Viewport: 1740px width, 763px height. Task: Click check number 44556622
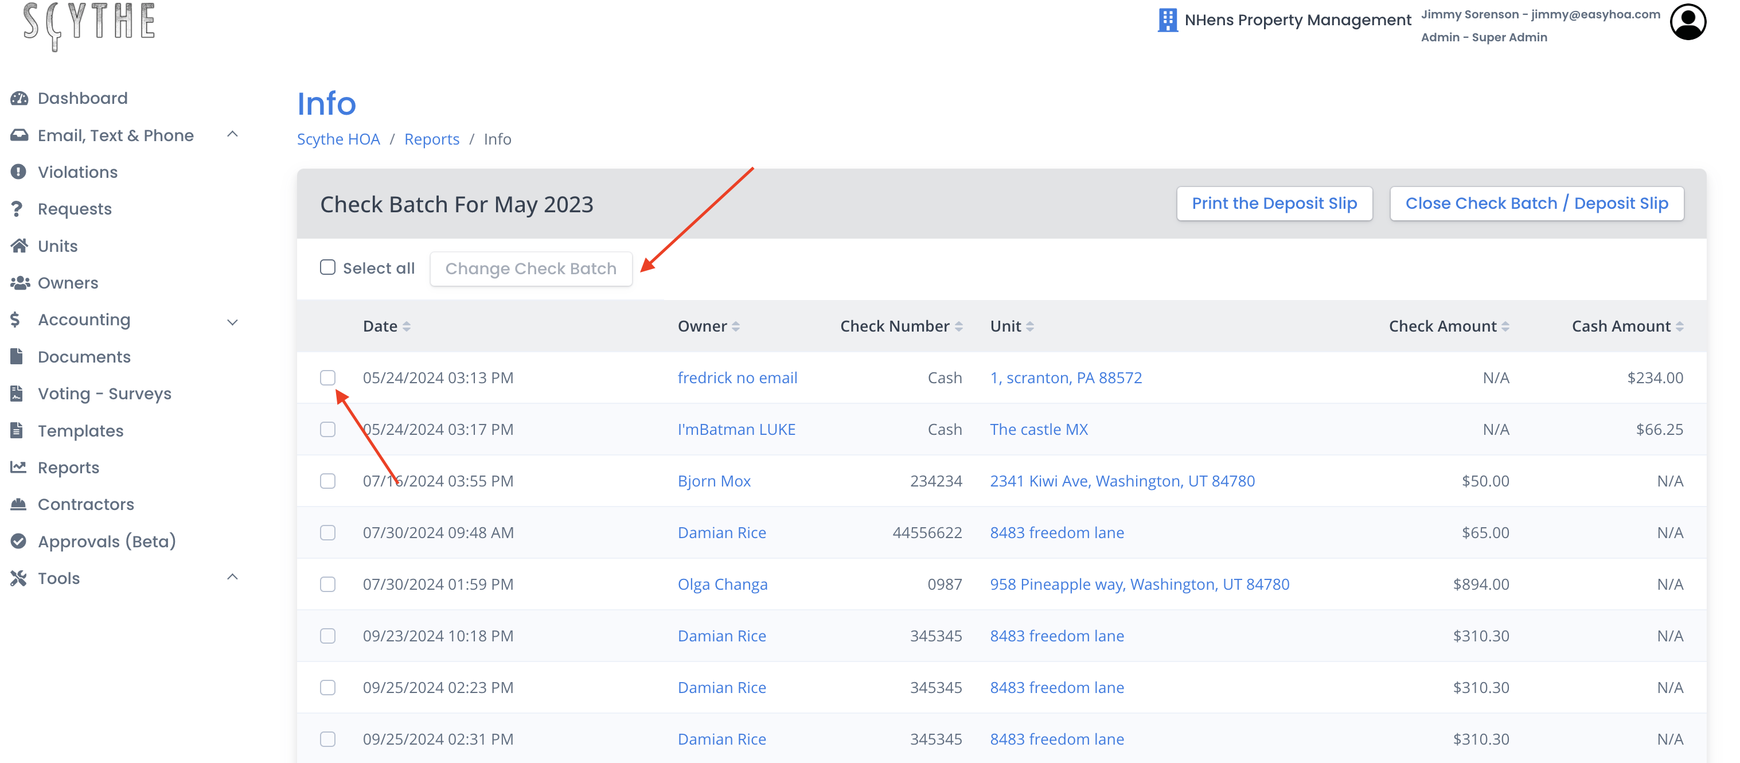pyautogui.click(x=927, y=532)
